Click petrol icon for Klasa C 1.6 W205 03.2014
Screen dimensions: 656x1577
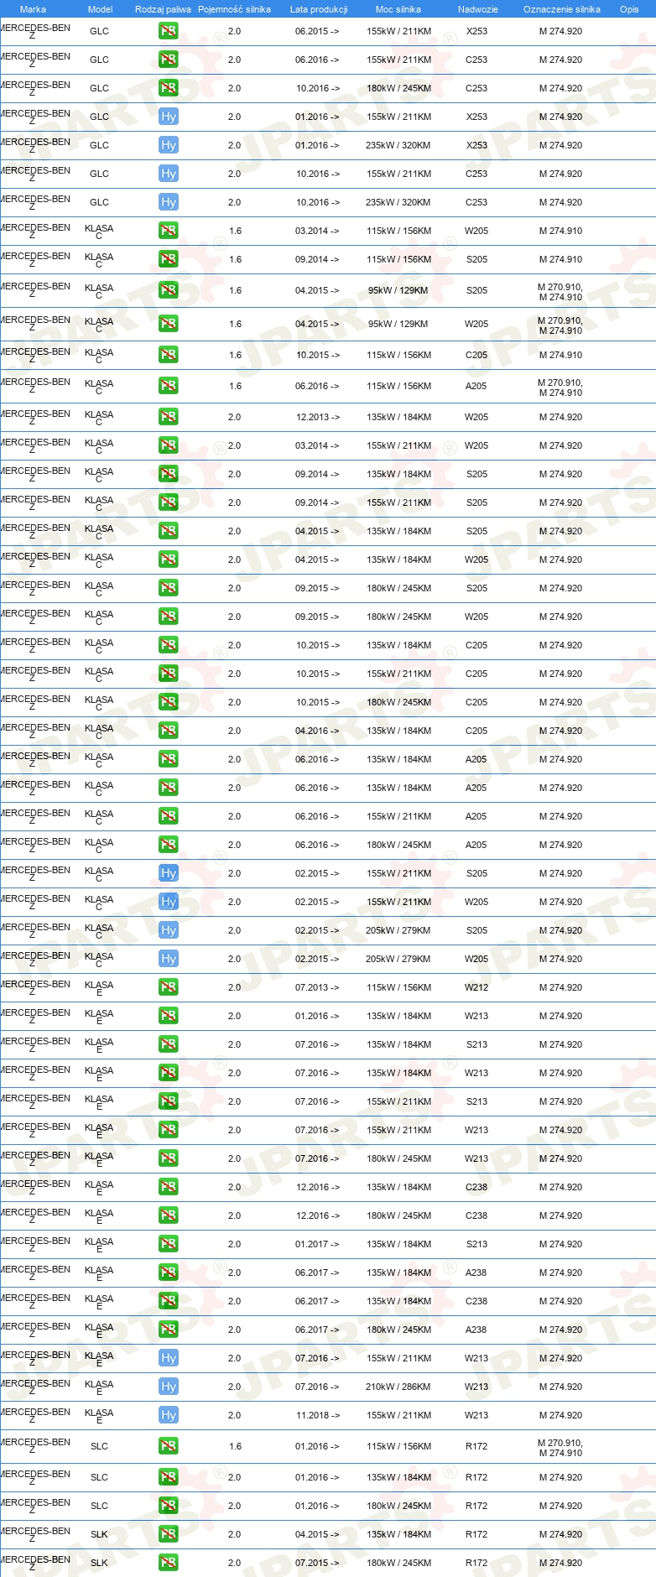pos(168,232)
